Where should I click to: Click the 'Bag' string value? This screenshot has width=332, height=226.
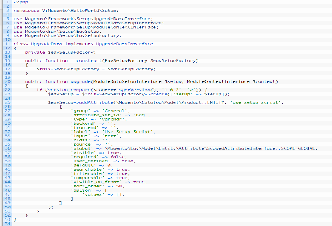click(x=140, y=115)
